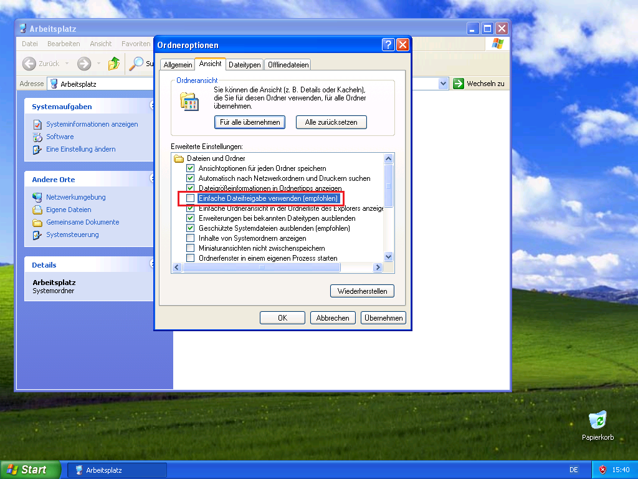Uncheck Geschützte Systemdateien ausblenden
Image resolution: width=638 pixels, height=479 pixels.
point(191,228)
